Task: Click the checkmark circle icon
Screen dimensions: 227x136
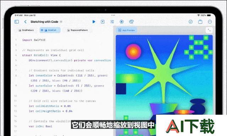Action: 191,22
